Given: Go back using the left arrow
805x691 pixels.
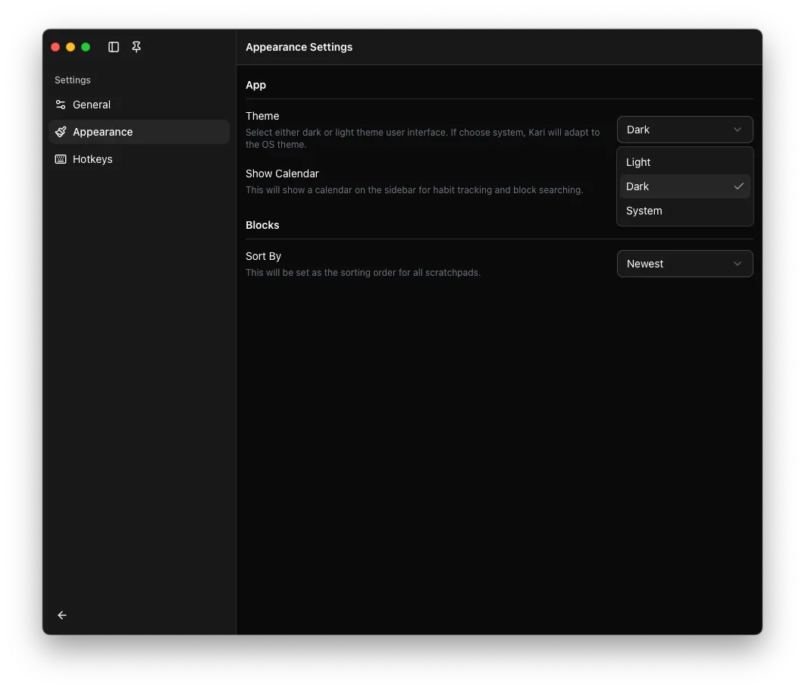Looking at the screenshot, I should click(62, 615).
